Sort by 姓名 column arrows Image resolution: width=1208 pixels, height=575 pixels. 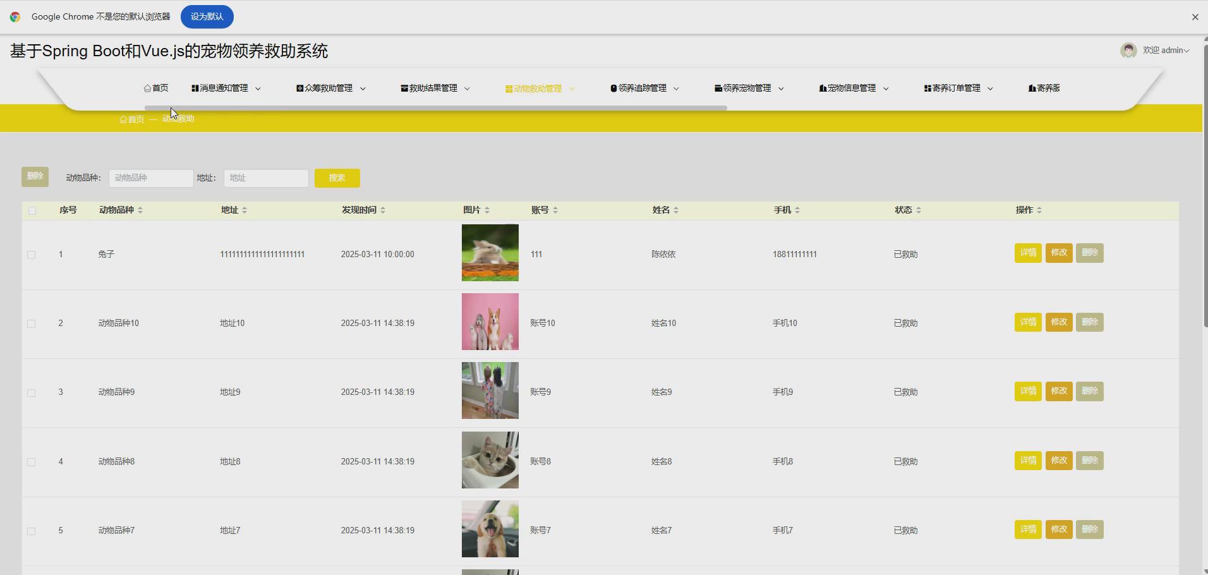[x=676, y=210]
